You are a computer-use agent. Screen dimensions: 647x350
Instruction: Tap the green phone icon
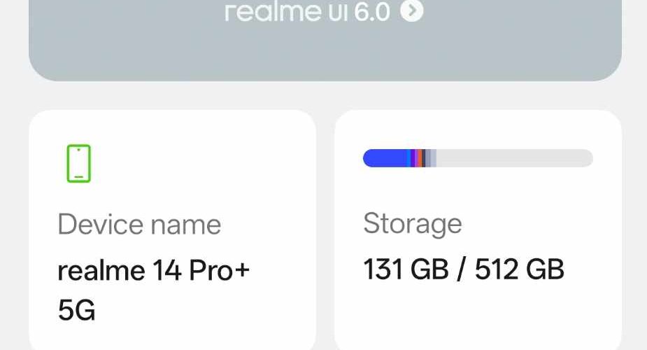pos(79,164)
